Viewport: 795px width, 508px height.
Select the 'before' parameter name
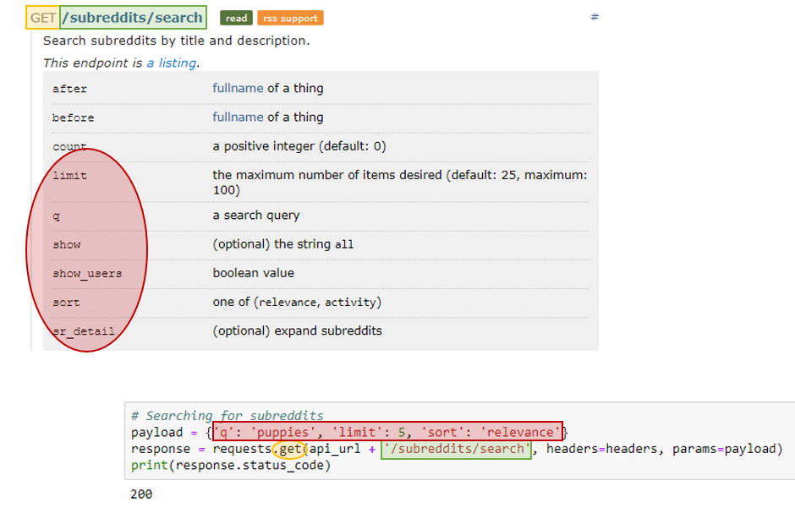(x=73, y=118)
